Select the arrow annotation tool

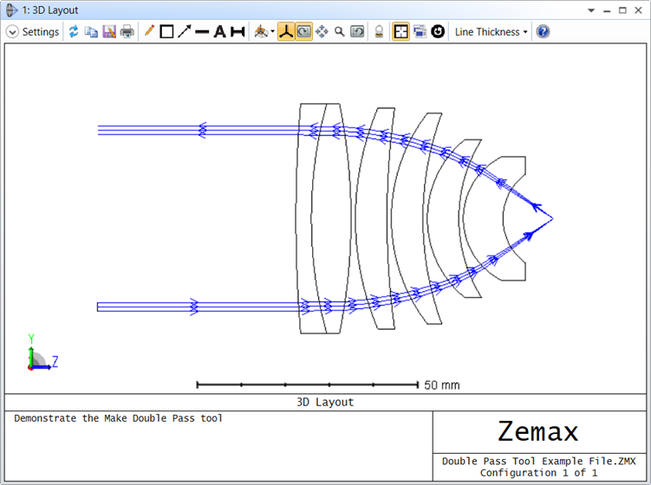coord(185,31)
